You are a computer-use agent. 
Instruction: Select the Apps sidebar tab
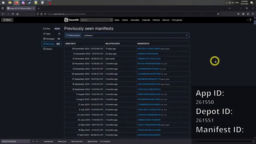point(52,34)
